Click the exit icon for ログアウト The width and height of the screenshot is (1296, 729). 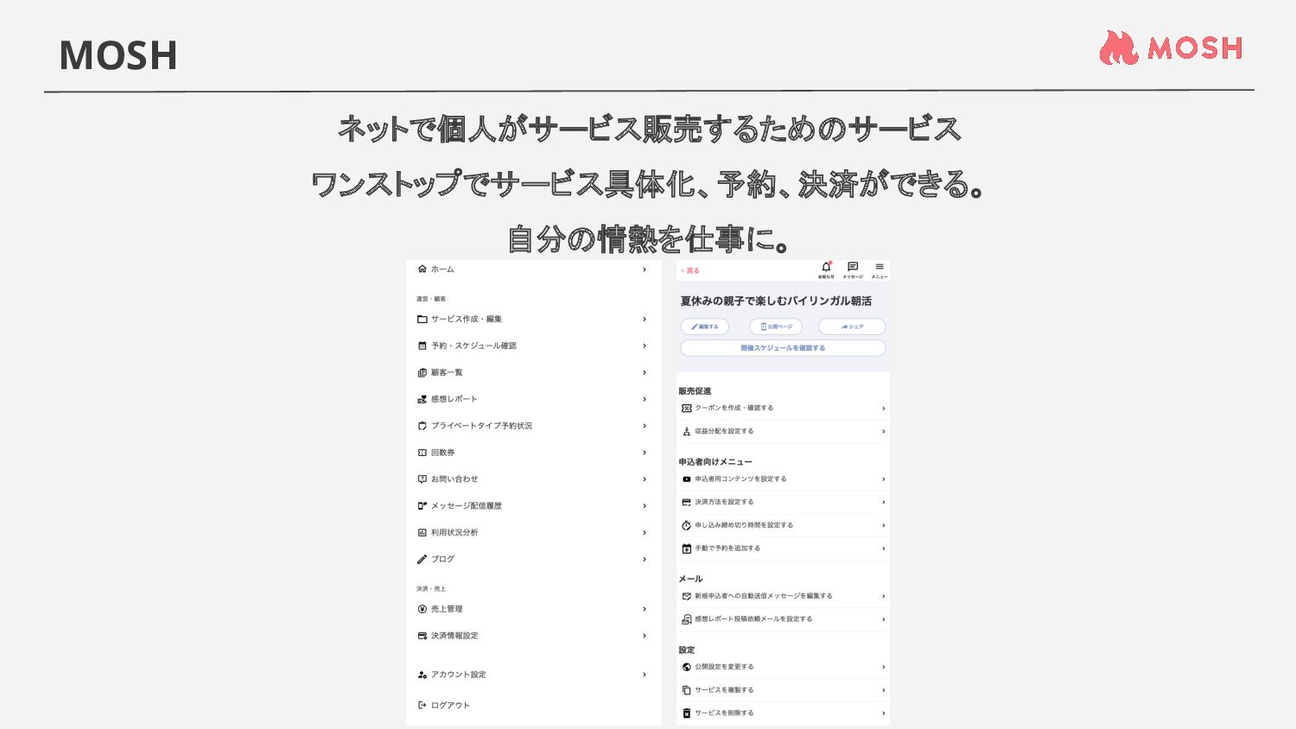[x=422, y=706]
